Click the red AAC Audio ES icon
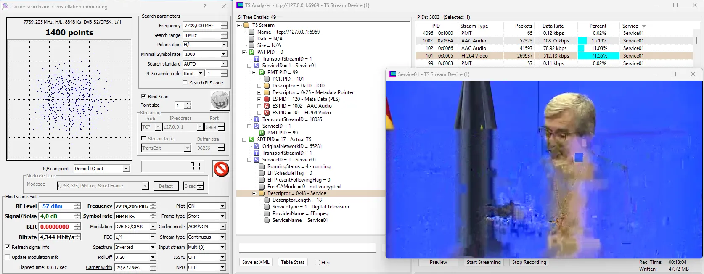This screenshot has height=274, width=704. tap(267, 106)
